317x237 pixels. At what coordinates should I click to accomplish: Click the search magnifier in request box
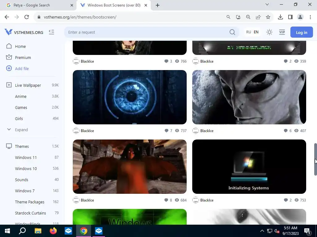pyautogui.click(x=232, y=32)
